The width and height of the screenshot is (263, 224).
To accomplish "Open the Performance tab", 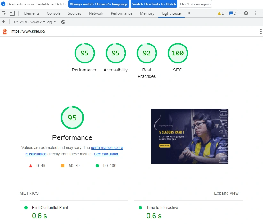I will 122,13.
